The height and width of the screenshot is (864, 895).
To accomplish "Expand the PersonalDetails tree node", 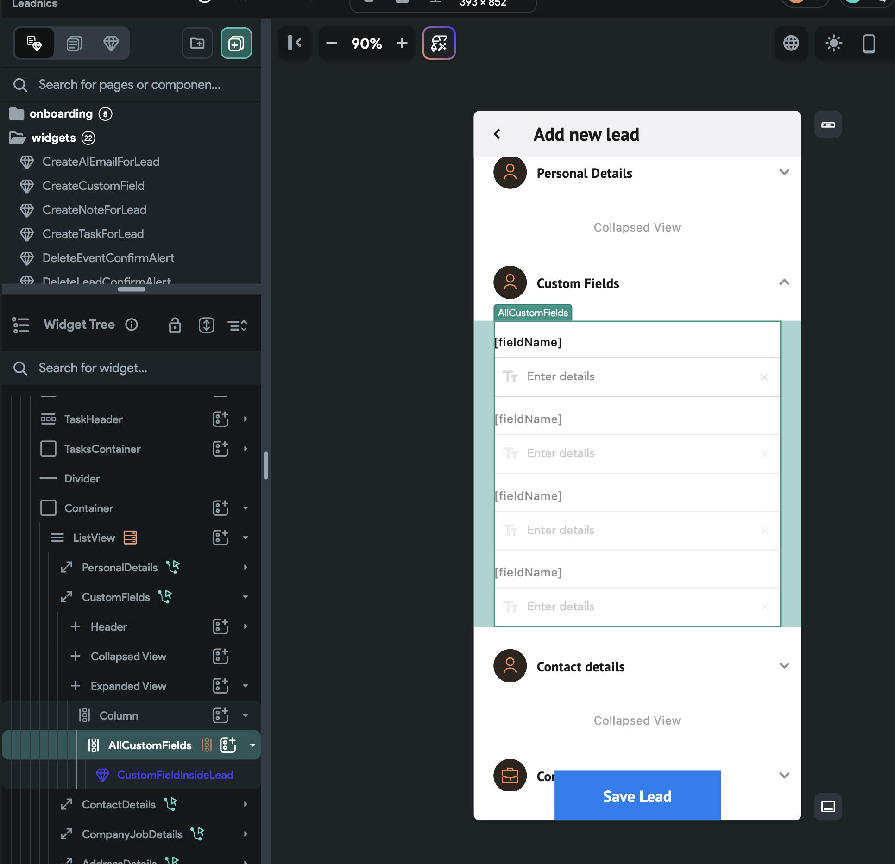I will coord(246,567).
